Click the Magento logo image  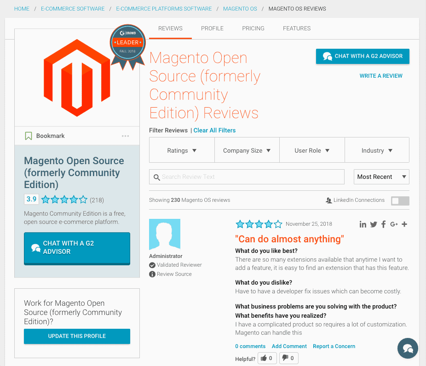[x=77, y=78]
